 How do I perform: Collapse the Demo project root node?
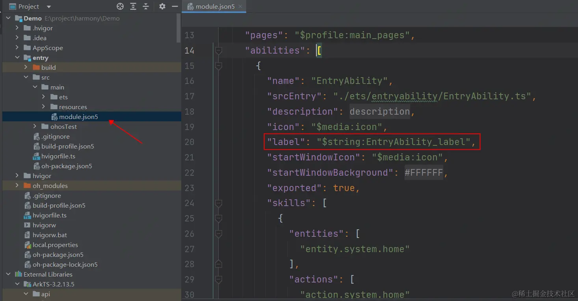[x=8, y=18]
